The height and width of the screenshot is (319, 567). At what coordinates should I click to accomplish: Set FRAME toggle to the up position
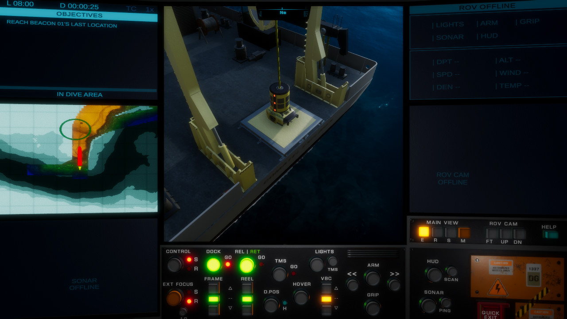coord(214,288)
